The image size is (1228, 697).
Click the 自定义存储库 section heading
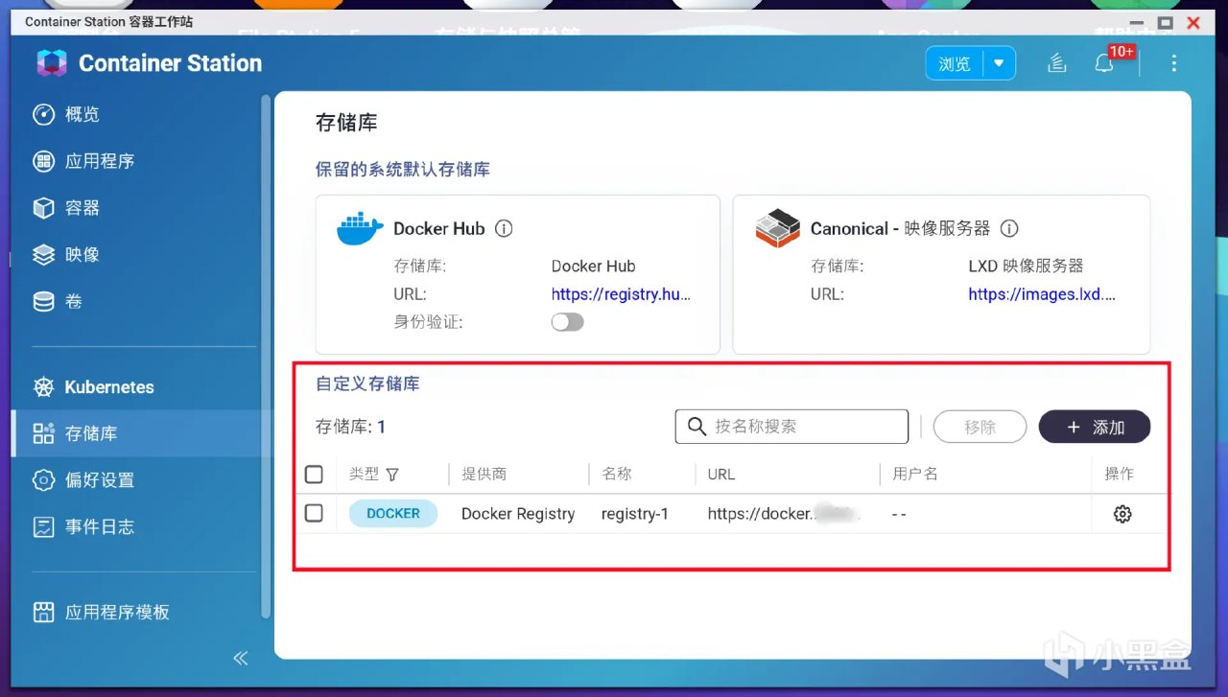click(367, 383)
